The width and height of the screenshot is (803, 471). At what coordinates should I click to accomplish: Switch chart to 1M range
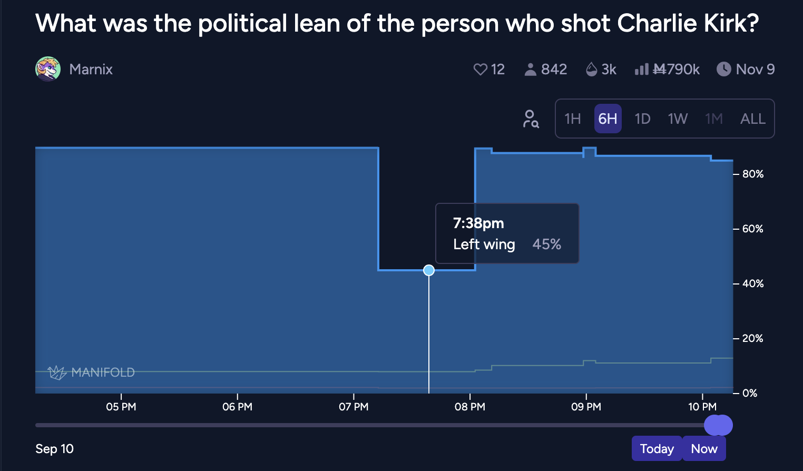714,119
